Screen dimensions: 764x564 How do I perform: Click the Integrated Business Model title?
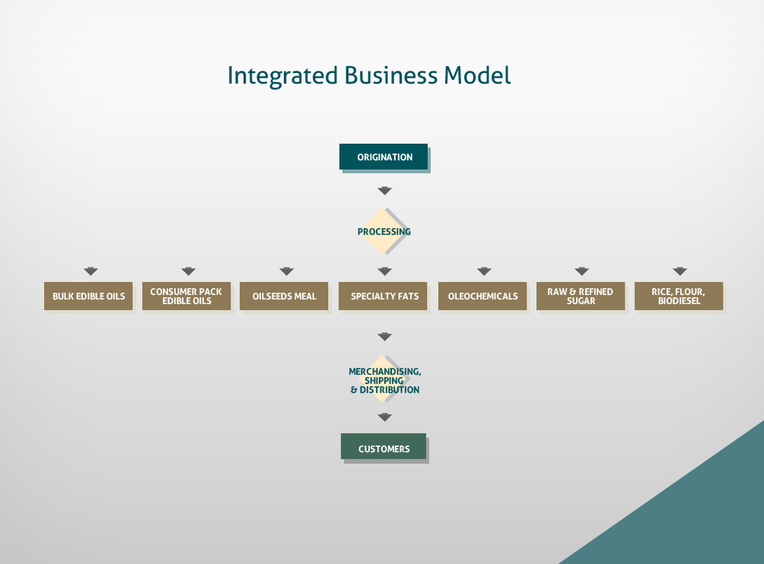pyautogui.click(x=369, y=77)
